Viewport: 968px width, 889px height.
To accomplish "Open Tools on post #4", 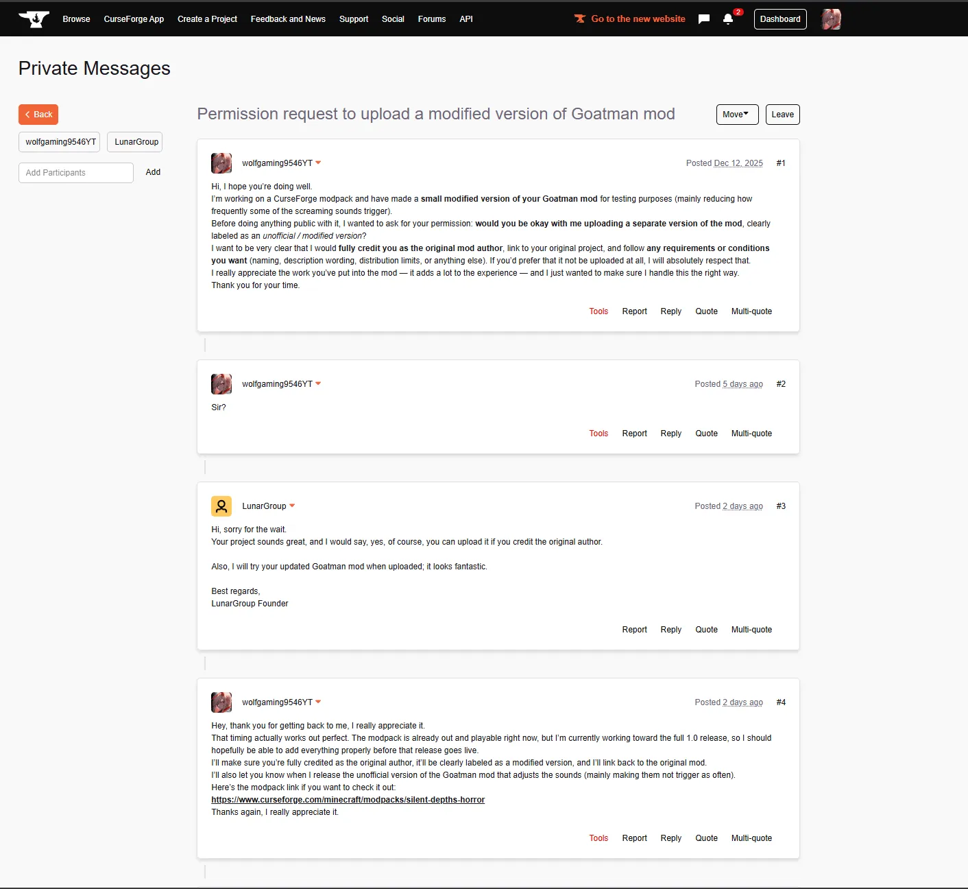I will click(598, 838).
